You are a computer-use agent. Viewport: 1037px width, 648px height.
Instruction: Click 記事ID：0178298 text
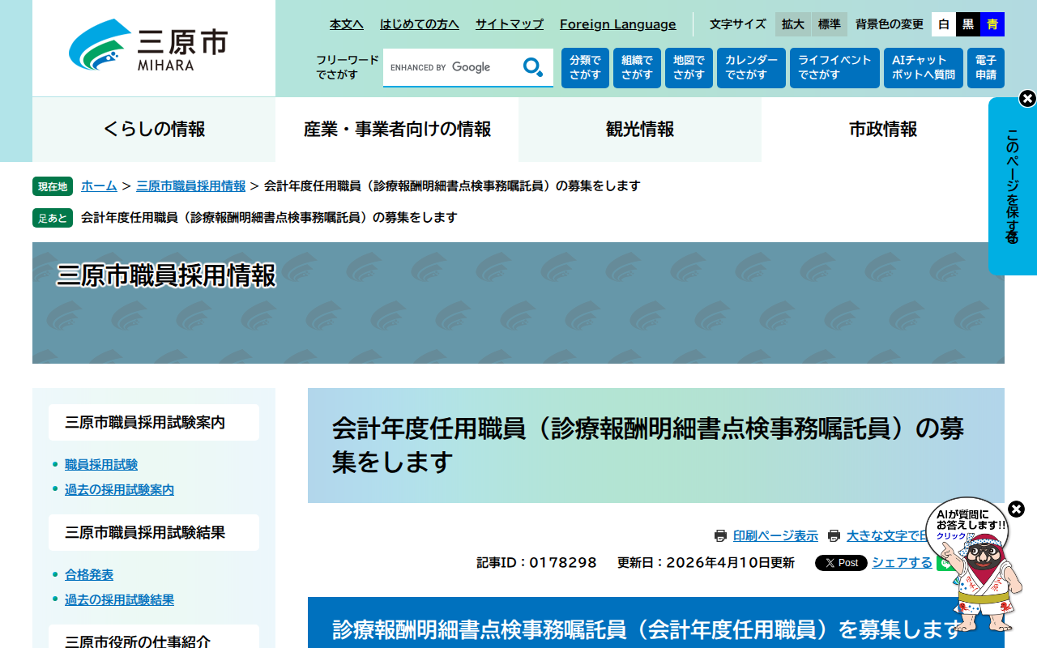coord(536,563)
